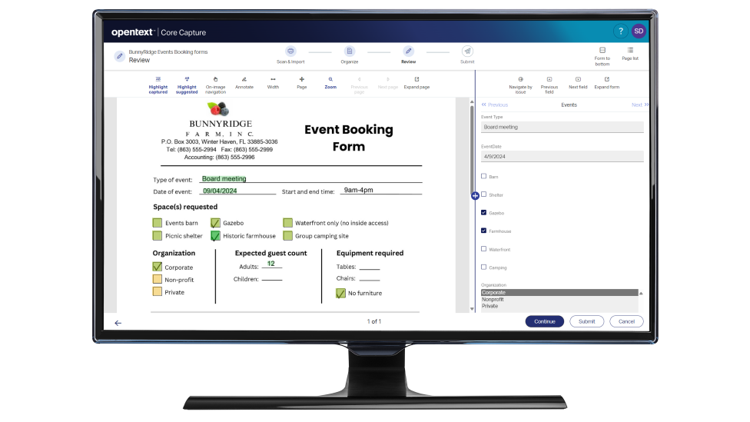Check the Shelter checkbox
Image resolution: width=750 pixels, height=422 pixels.
[x=483, y=194]
